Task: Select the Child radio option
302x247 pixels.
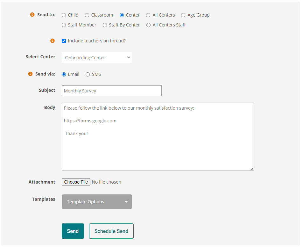Action: (64, 15)
